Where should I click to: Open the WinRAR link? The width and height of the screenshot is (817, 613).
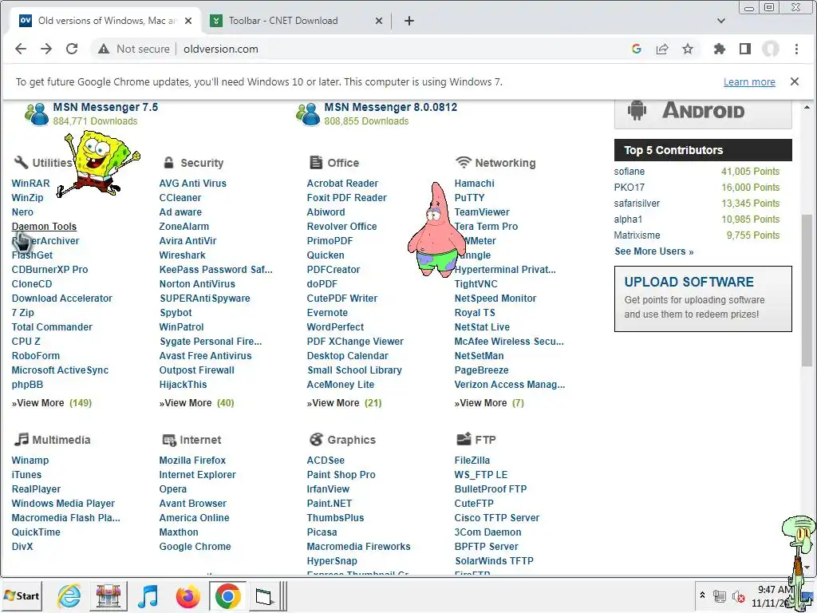(x=31, y=184)
